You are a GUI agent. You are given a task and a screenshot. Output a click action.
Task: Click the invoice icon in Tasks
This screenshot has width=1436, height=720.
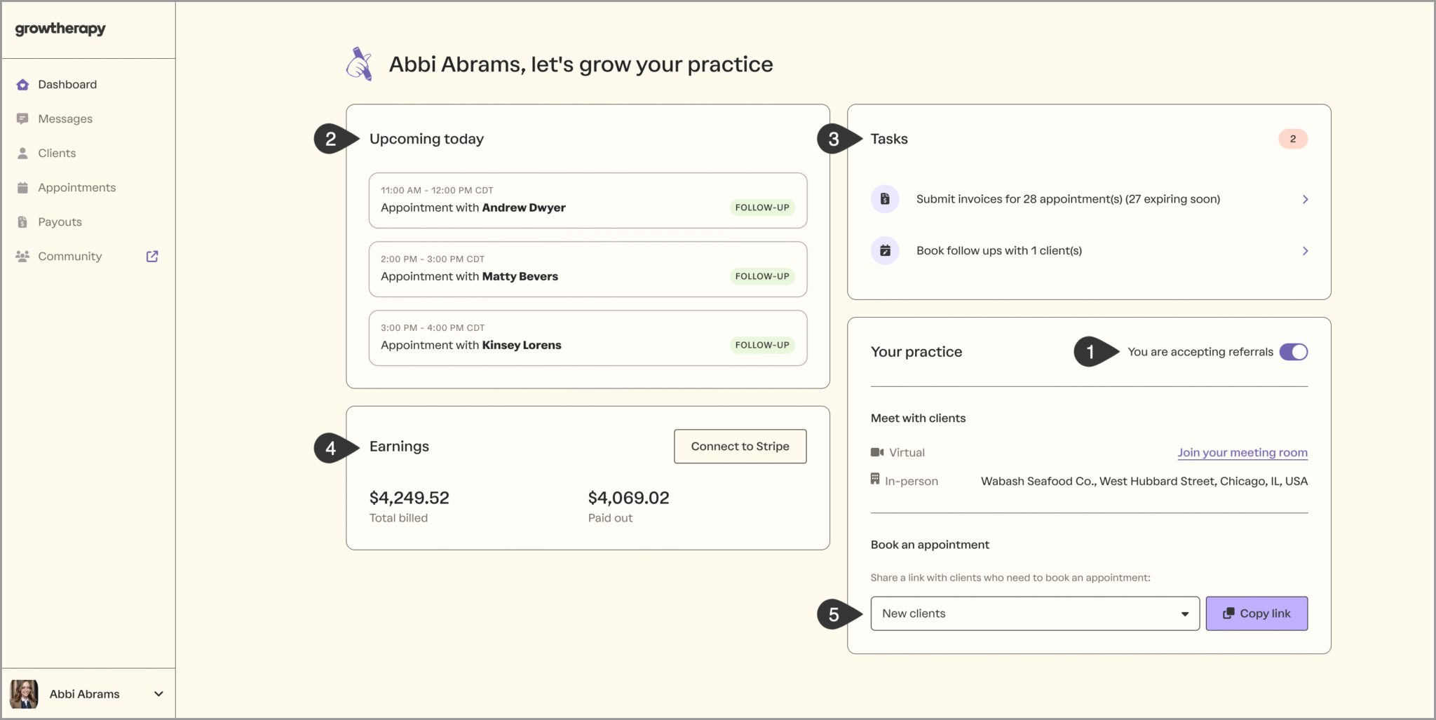click(x=885, y=199)
